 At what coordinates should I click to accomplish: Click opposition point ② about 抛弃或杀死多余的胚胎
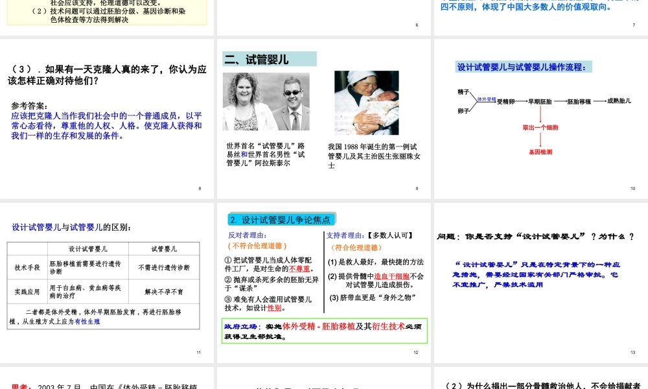point(272,284)
